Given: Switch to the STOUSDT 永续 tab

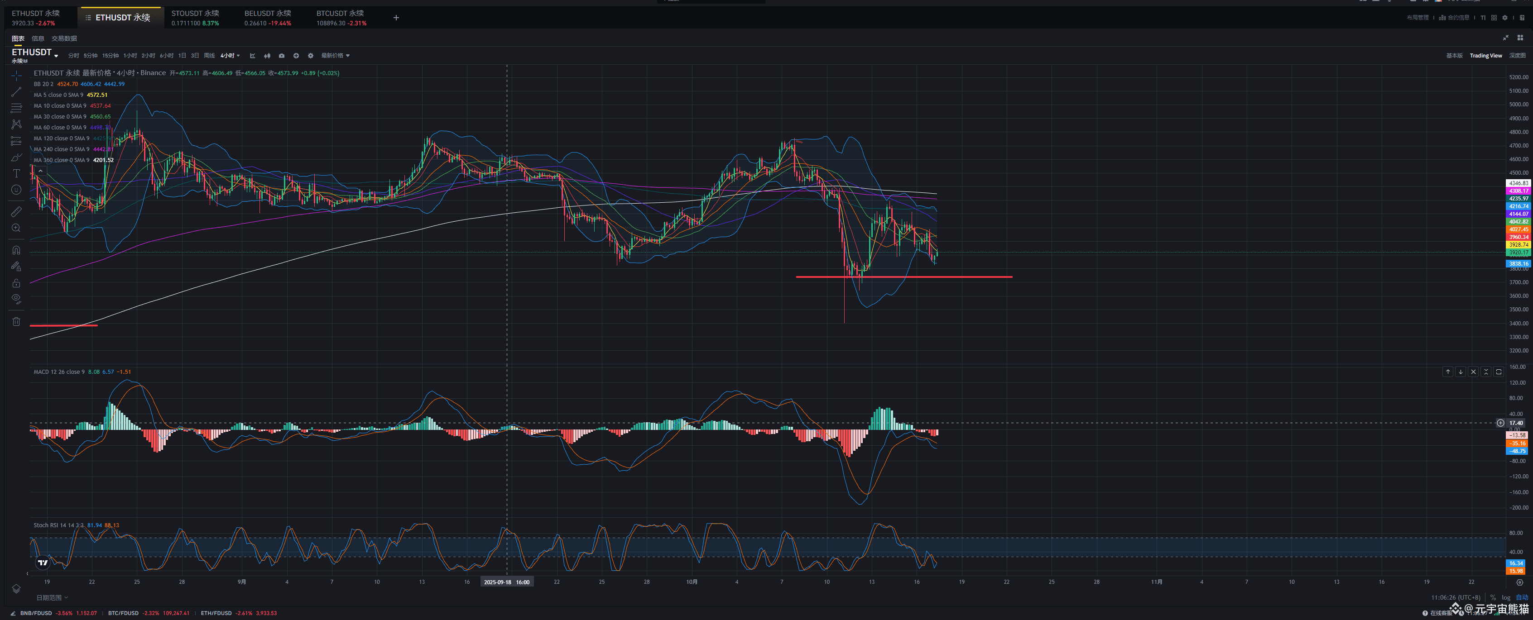Looking at the screenshot, I should (x=195, y=18).
